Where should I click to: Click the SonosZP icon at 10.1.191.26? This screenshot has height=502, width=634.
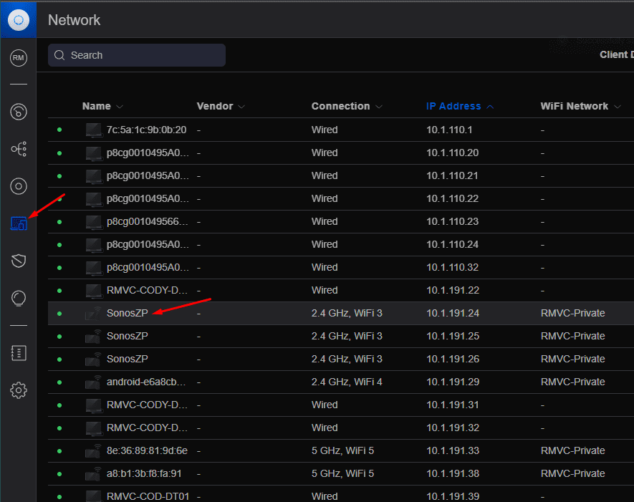point(93,359)
